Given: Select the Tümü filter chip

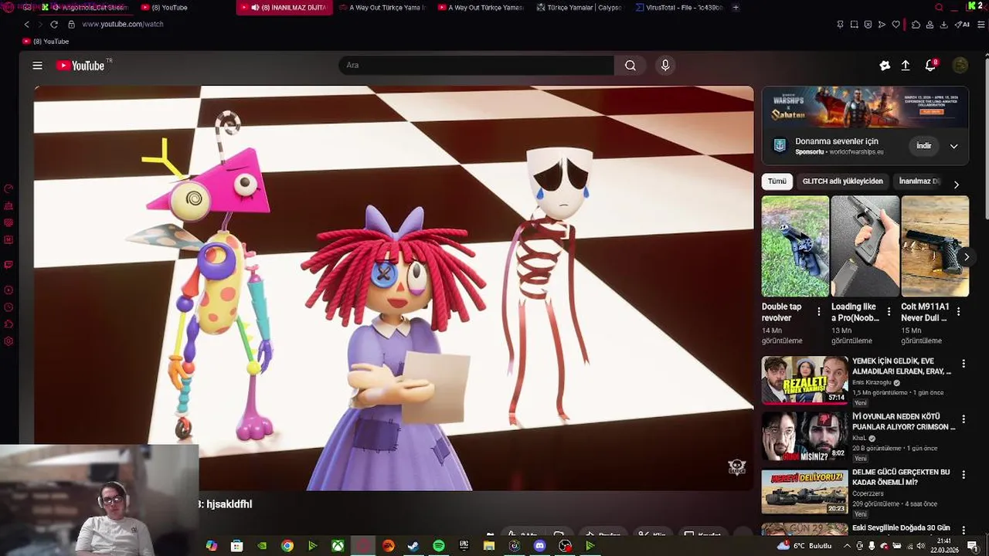Looking at the screenshot, I should click(x=777, y=181).
